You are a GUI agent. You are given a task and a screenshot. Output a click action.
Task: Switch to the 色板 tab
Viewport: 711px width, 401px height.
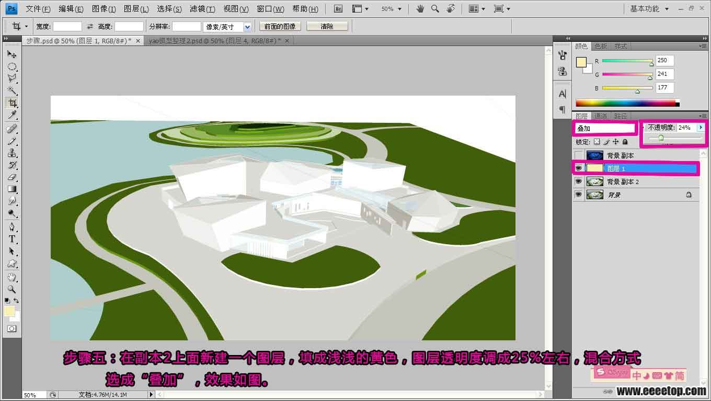(x=601, y=46)
